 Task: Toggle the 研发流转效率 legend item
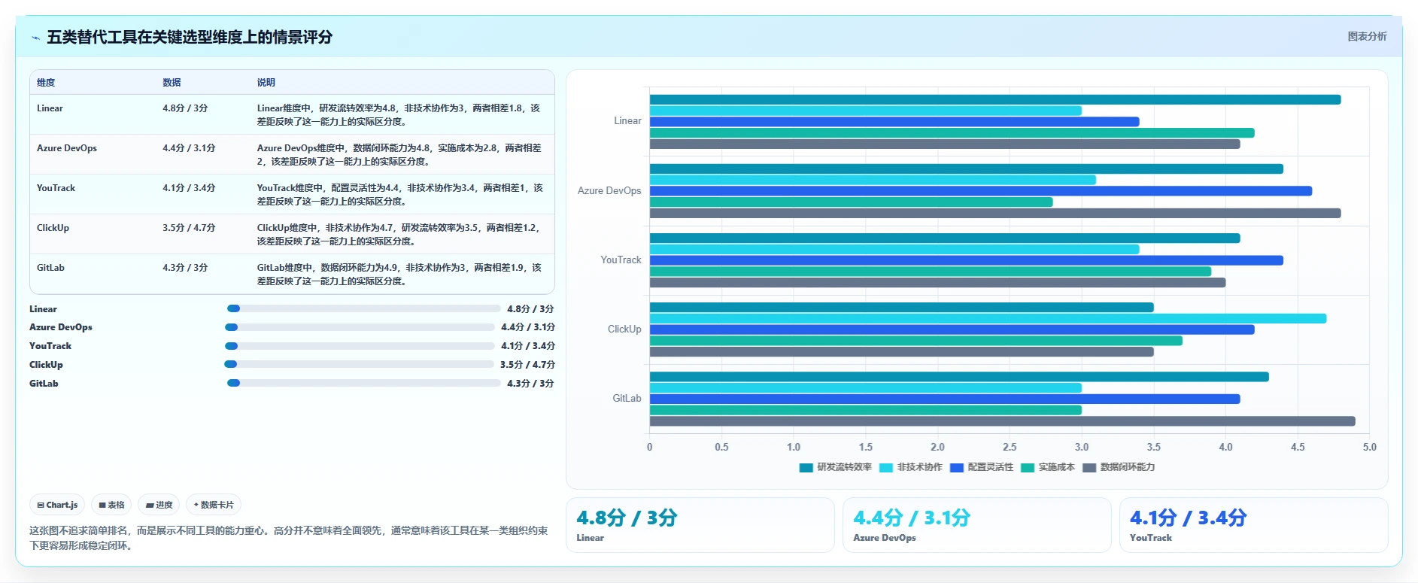pos(835,467)
